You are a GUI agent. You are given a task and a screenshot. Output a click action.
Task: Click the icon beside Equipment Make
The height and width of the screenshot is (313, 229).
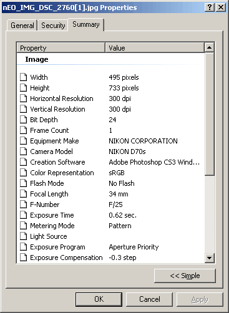tap(24, 141)
